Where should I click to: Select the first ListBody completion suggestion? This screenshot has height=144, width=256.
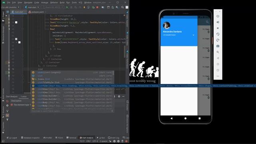(x=72, y=102)
